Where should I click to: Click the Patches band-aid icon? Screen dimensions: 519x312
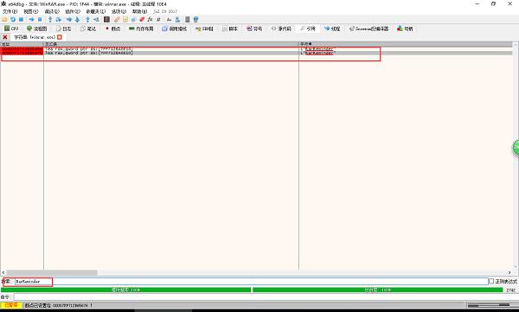coord(117,20)
